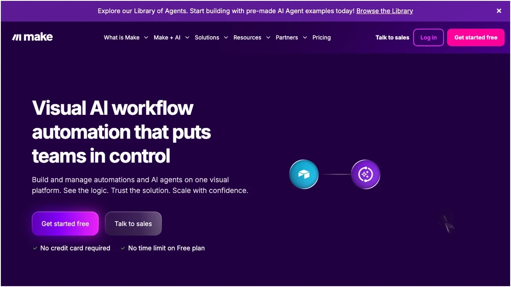Click the Make logo
The height and width of the screenshot is (287, 511).
[32, 37]
